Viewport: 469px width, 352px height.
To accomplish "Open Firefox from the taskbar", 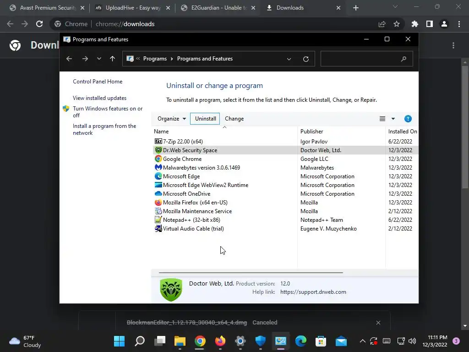I will 220,341.
